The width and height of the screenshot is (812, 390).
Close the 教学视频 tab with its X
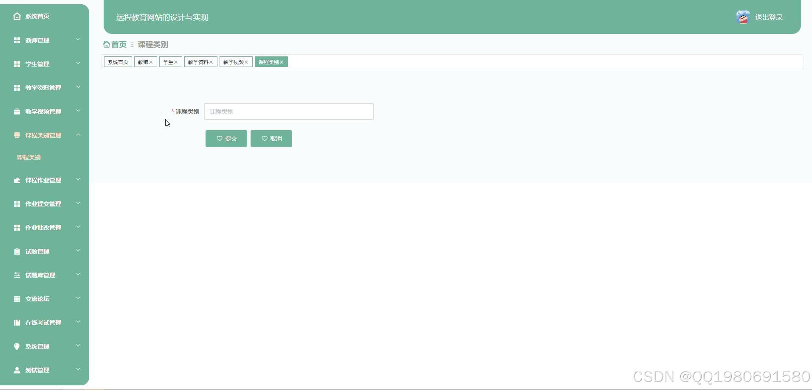pyautogui.click(x=246, y=62)
